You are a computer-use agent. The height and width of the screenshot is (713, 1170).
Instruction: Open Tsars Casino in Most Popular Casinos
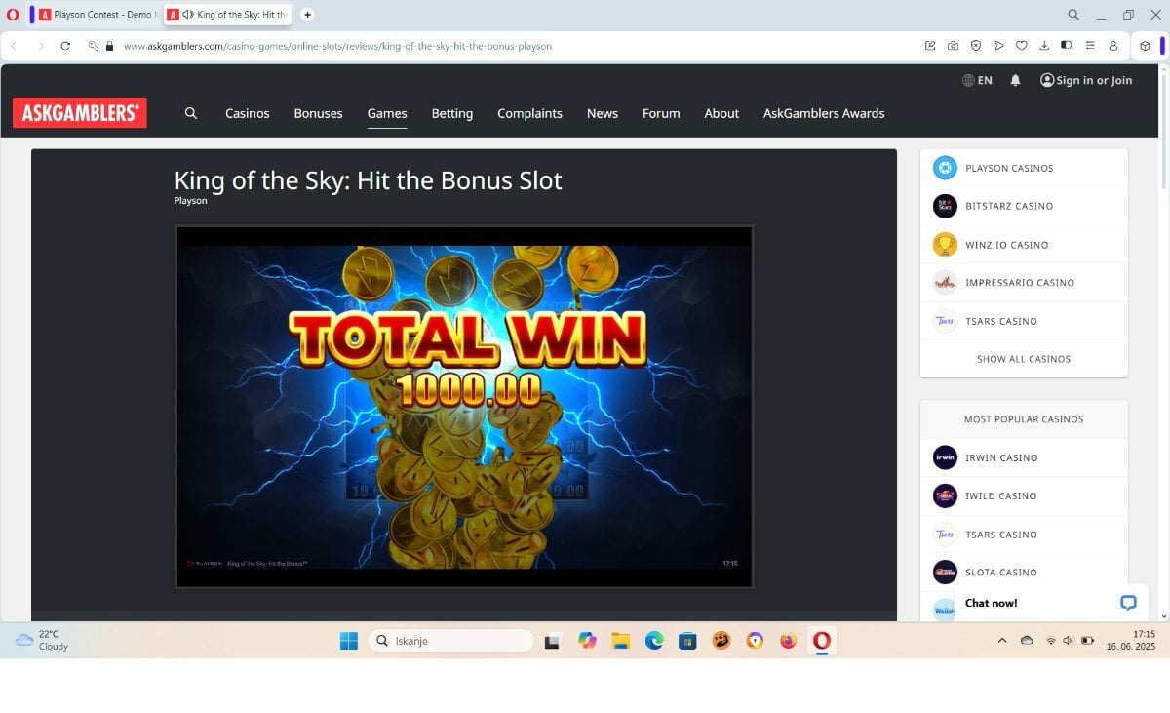[1024, 535]
